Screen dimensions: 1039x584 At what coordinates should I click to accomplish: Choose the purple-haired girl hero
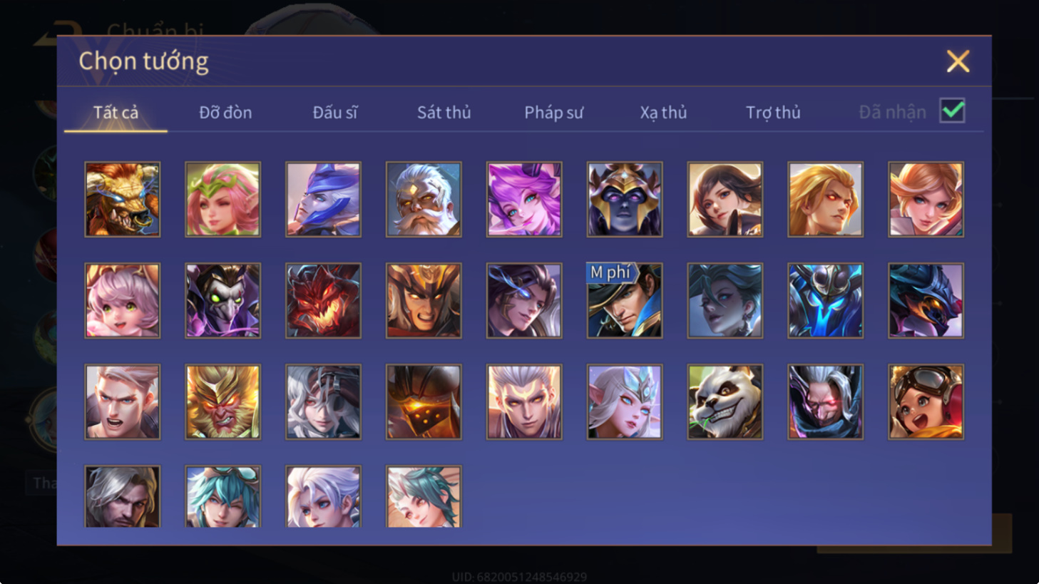click(524, 199)
